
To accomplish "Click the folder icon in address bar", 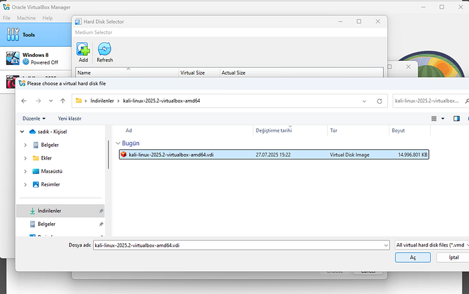I will tap(78, 101).
